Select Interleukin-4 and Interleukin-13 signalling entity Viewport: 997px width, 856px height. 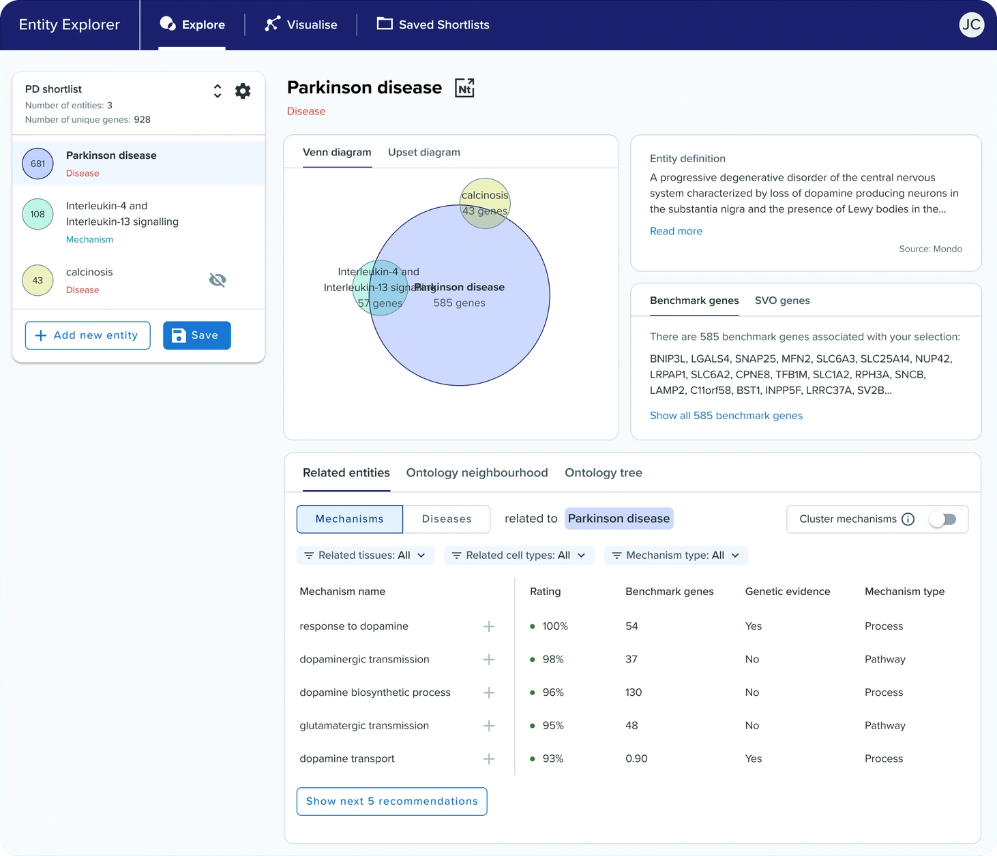click(x=138, y=221)
